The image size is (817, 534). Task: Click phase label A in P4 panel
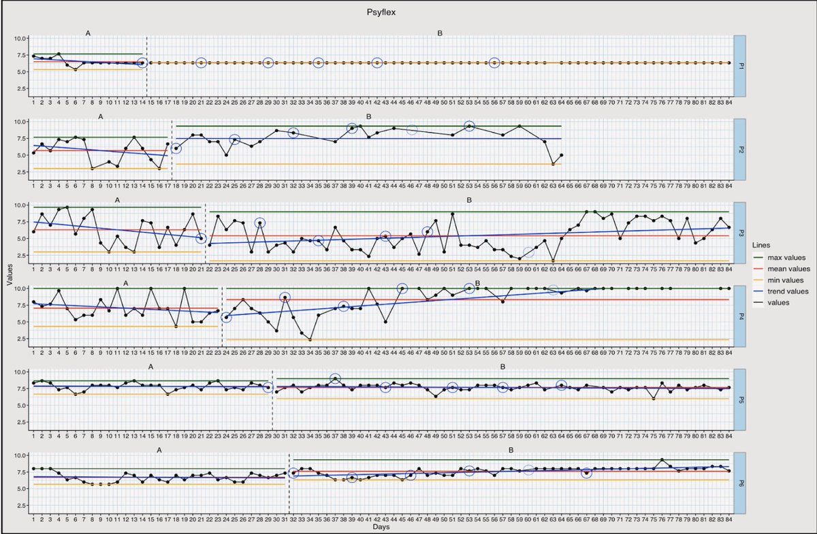tap(125, 283)
